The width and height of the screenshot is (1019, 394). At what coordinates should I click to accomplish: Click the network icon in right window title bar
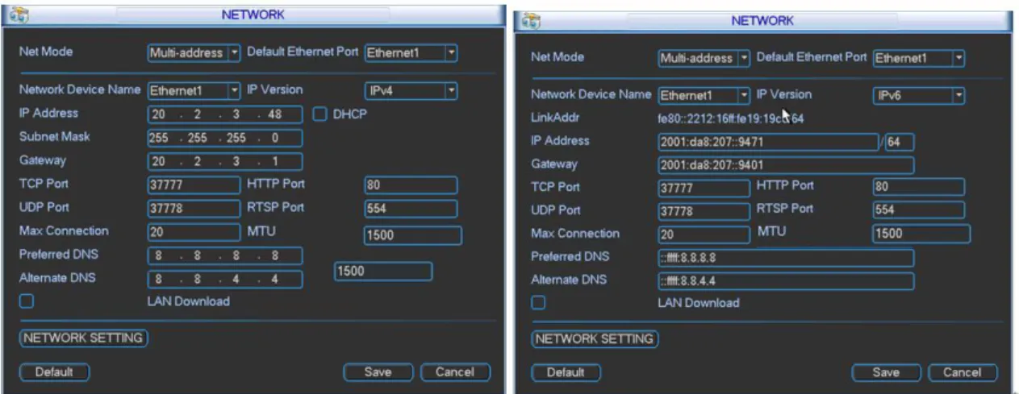pyautogui.click(x=529, y=20)
